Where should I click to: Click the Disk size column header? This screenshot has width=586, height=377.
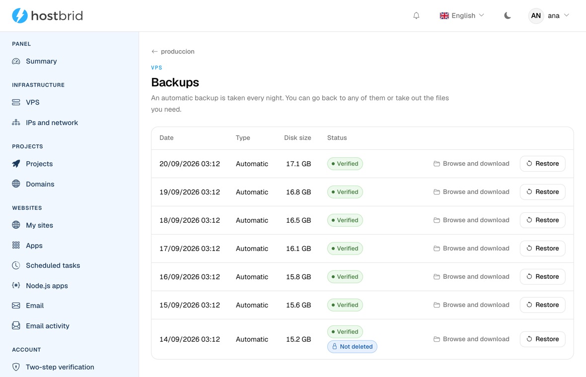click(x=297, y=138)
